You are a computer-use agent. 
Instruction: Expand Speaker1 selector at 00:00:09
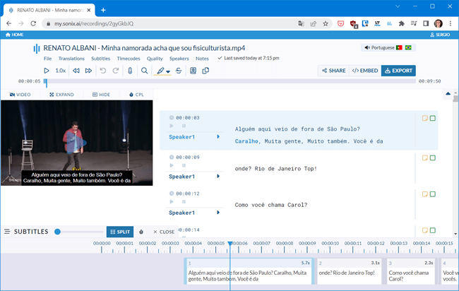[x=217, y=176]
